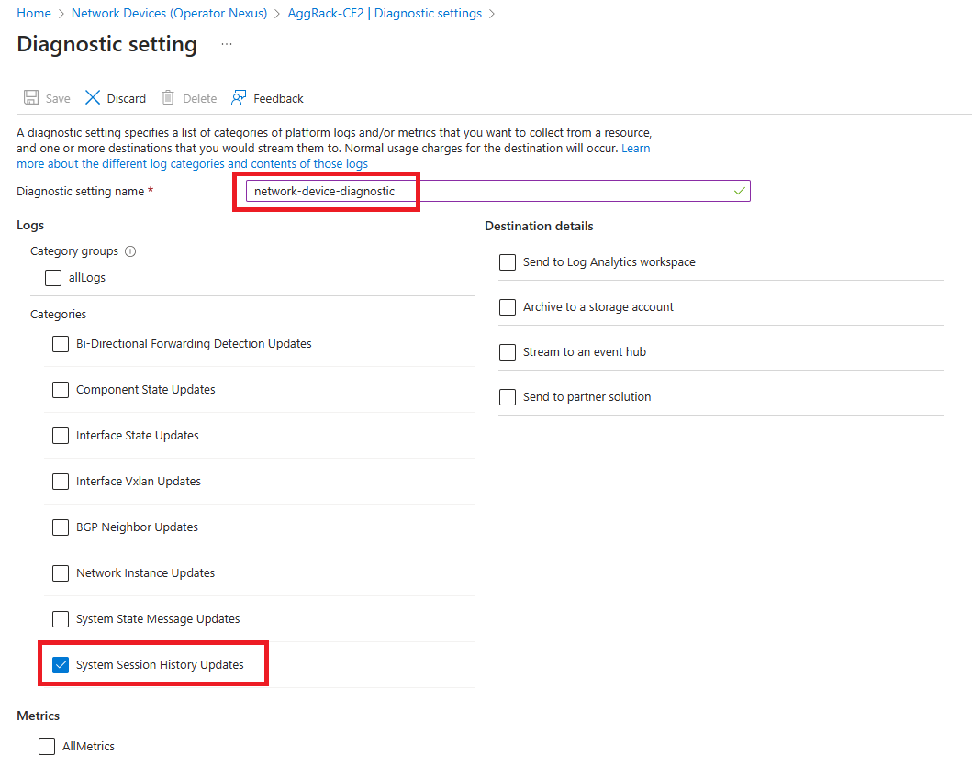This screenshot has width=972, height=766.
Task: Open the ellipsis menu beside Diagnostic setting title
Action: 227,44
